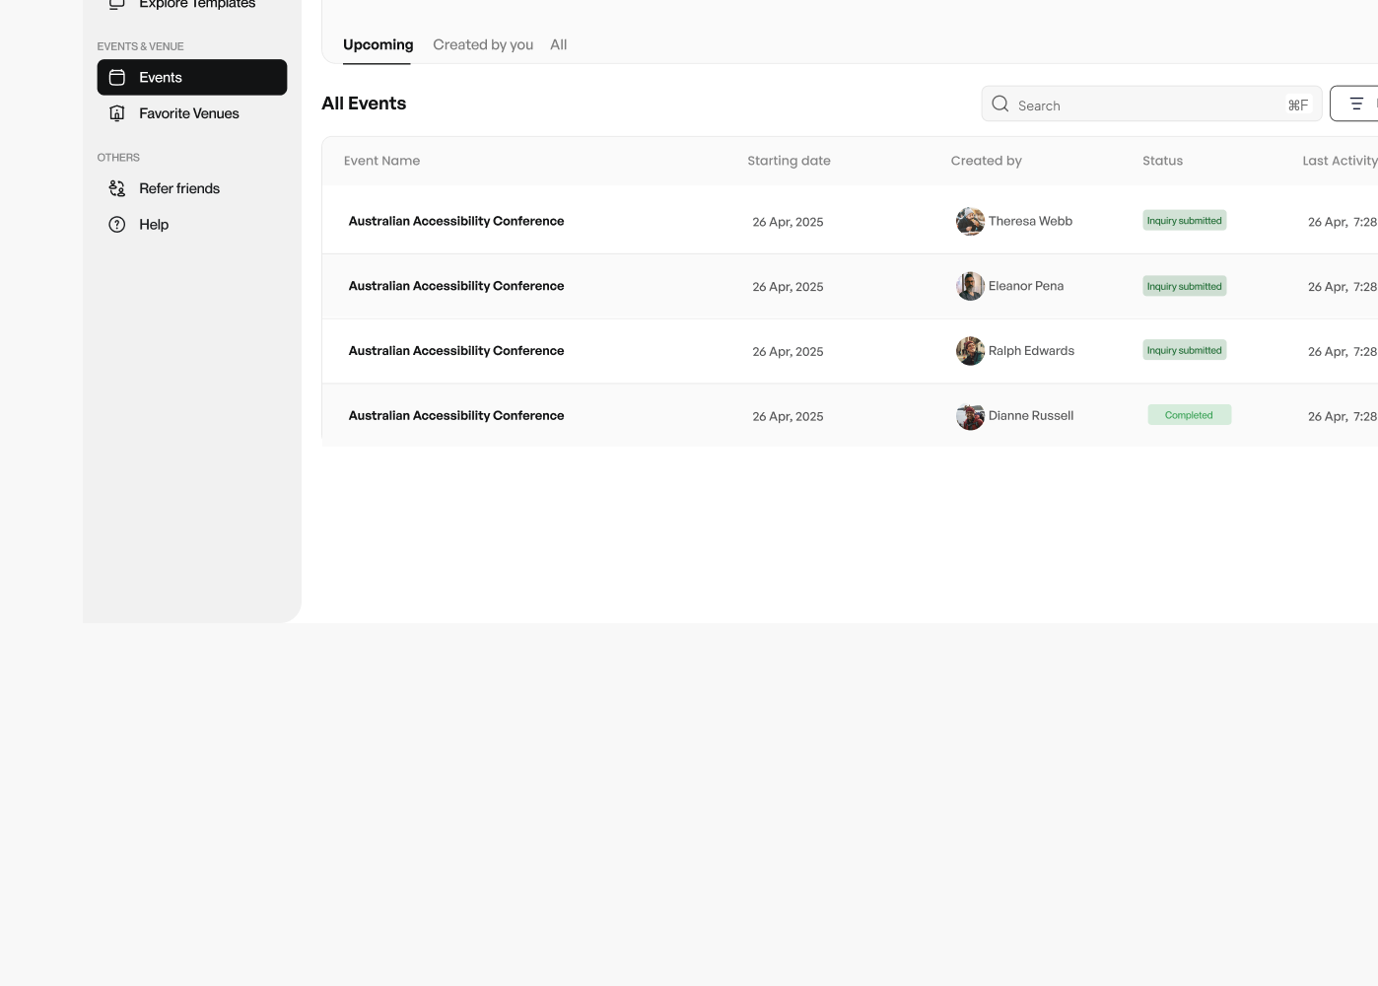Viewport: 1378px width, 986px height.
Task: Open Dianne Russell's Australian Accessibility Conference event
Action: point(456,416)
